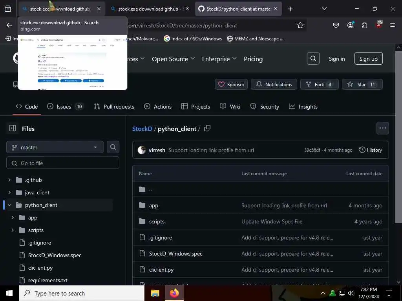This screenshot has width=402, height=301.
Task: Open the Pull requests tab
Action: [x=114, y=107]
